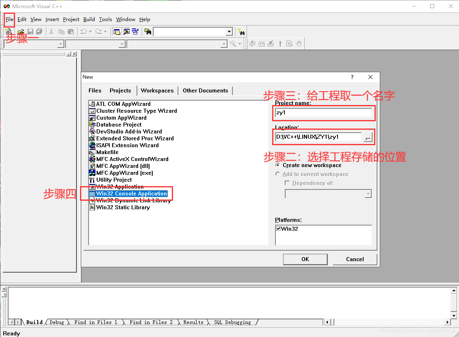Screen dimensions: 459x337
Task: Open the Build menu
Action: pos(89,19)
